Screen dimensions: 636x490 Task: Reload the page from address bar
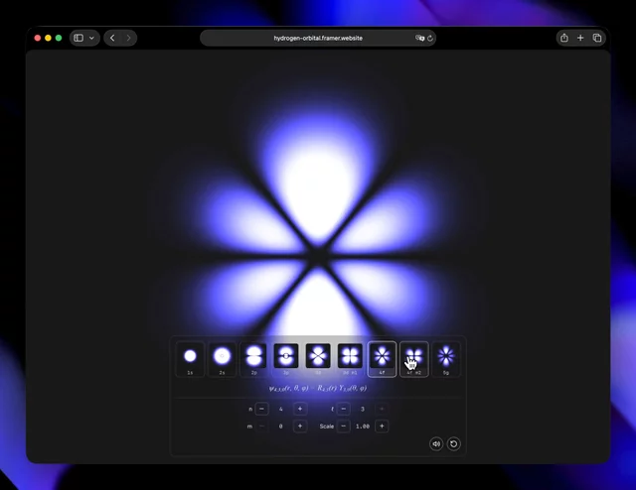[430, 38]
